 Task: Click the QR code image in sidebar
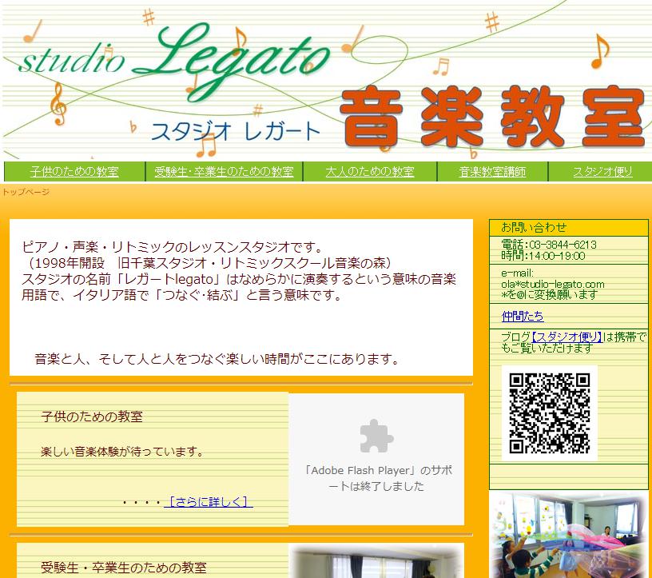[x=549, y=413]
